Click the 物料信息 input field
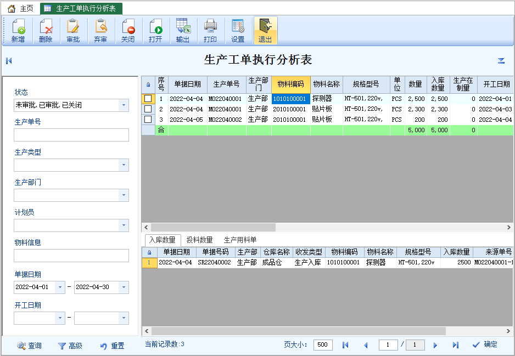 click(71, 256)
